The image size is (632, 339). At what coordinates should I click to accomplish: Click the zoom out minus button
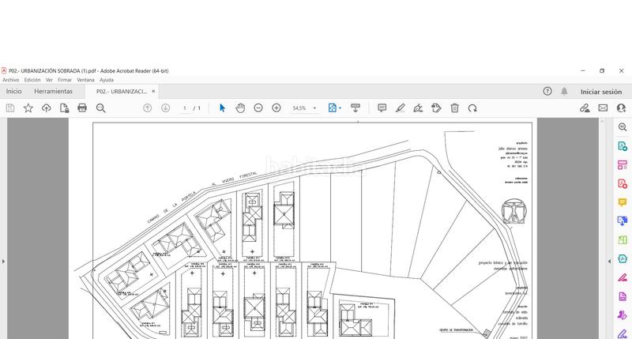point(258,107)
